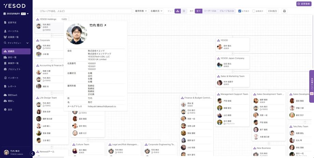Click the org icon beside Management Support Team
This screenshot has height=158, width=314.
pos(218,94)
